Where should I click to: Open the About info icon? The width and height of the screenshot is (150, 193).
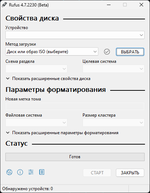(x=20, y=172)
